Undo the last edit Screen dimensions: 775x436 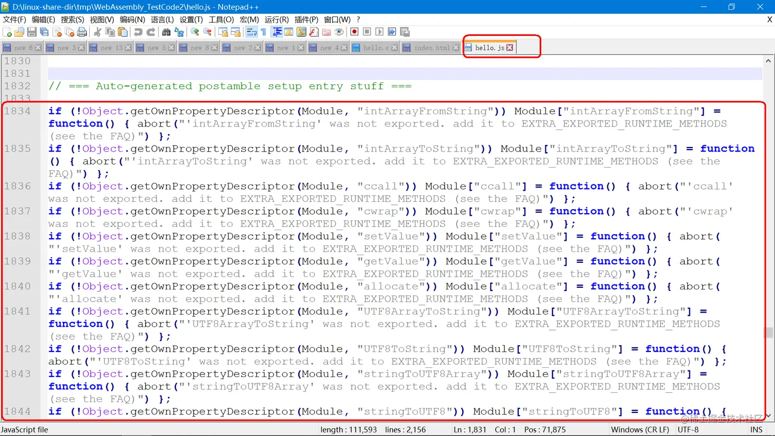[x=138, y=32]
